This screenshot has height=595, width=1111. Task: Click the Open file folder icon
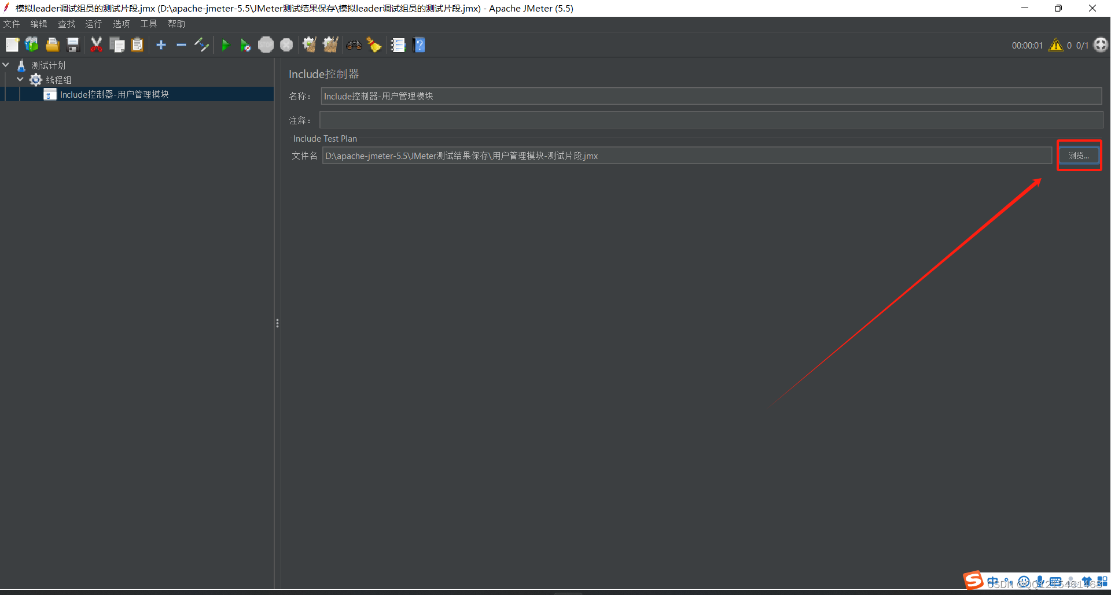click(x=53, y=45)
